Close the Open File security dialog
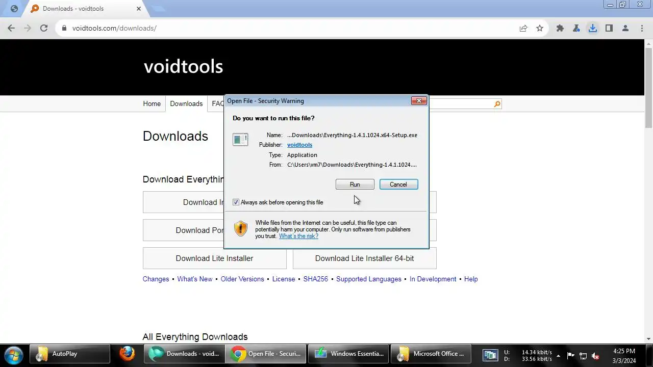Screen dimensions: 653x367 (419, 101)
